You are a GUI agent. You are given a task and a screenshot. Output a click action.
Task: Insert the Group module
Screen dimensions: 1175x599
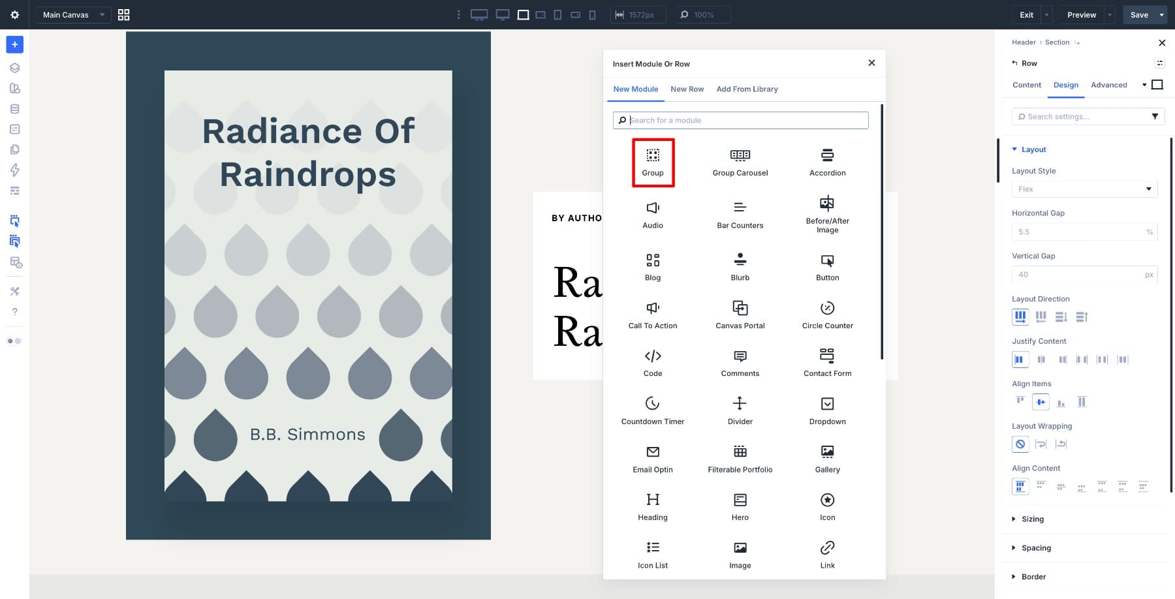[652, 162]
